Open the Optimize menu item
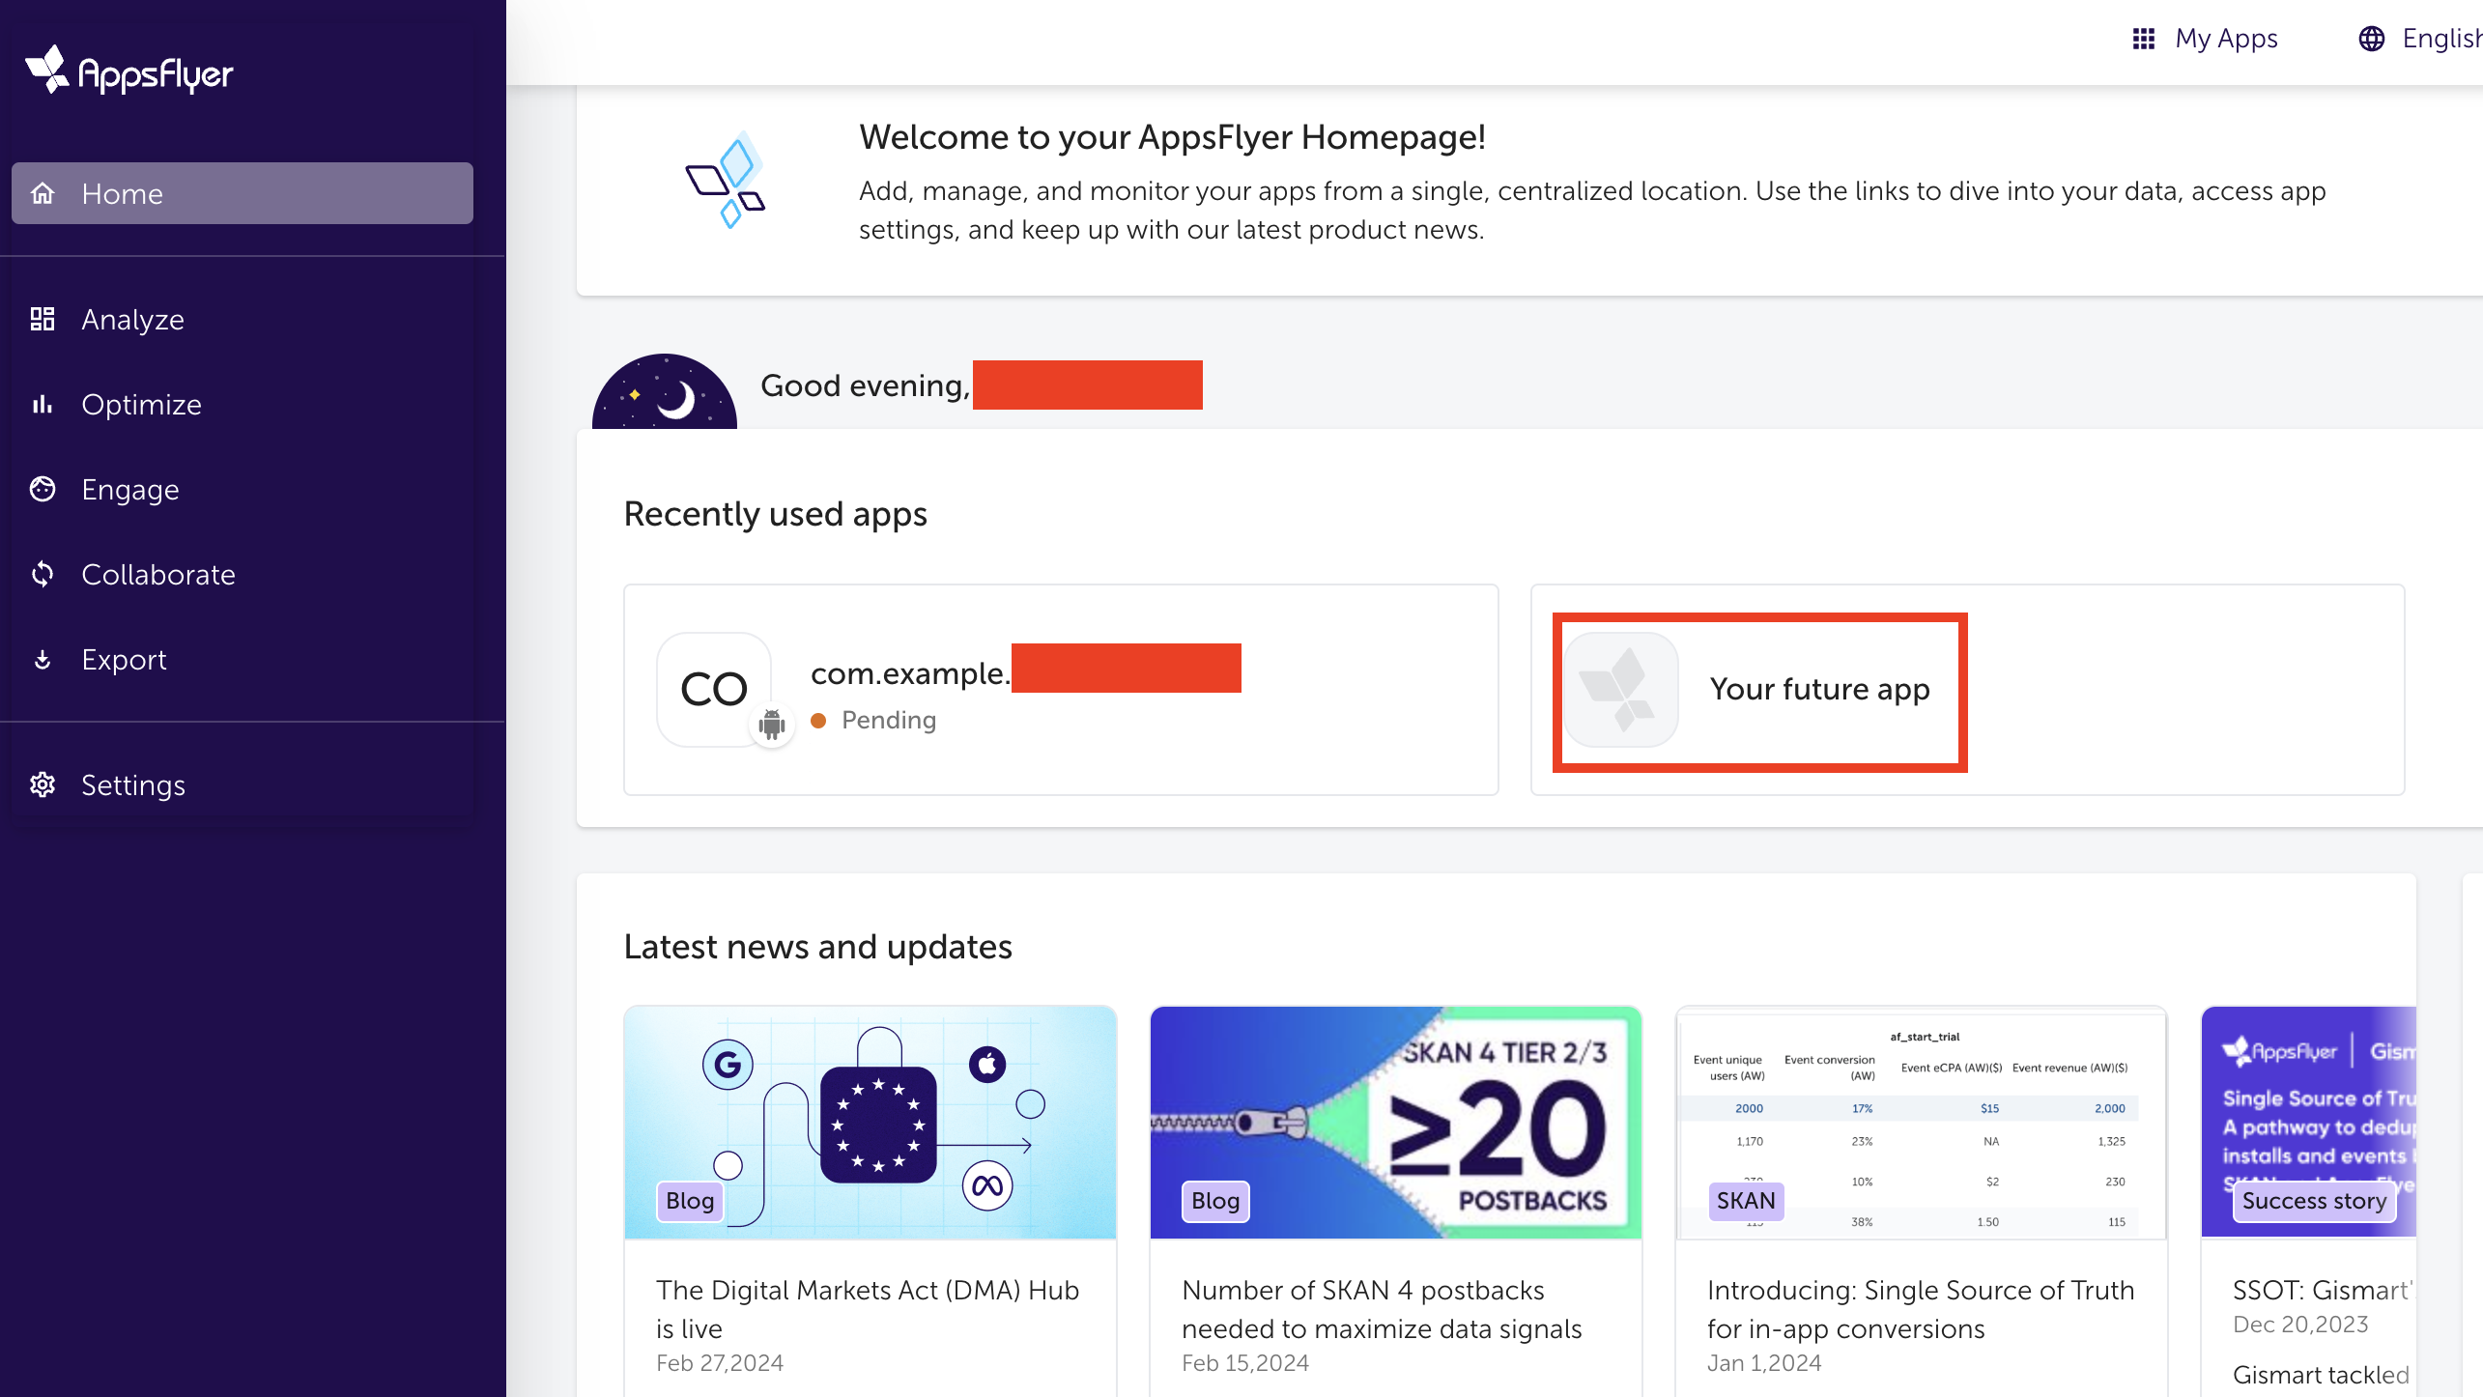The width and height of the screenshot is (2483, 1397). [142, 404]
